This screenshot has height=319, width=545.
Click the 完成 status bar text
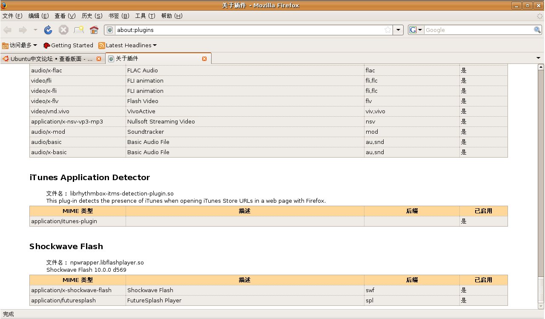[8, 314]
